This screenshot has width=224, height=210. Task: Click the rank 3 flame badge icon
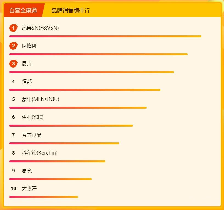[13, 64]
